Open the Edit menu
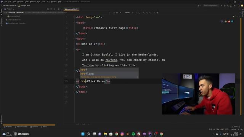Viewport: 244px width, 137px height. (x=10, y=2)
